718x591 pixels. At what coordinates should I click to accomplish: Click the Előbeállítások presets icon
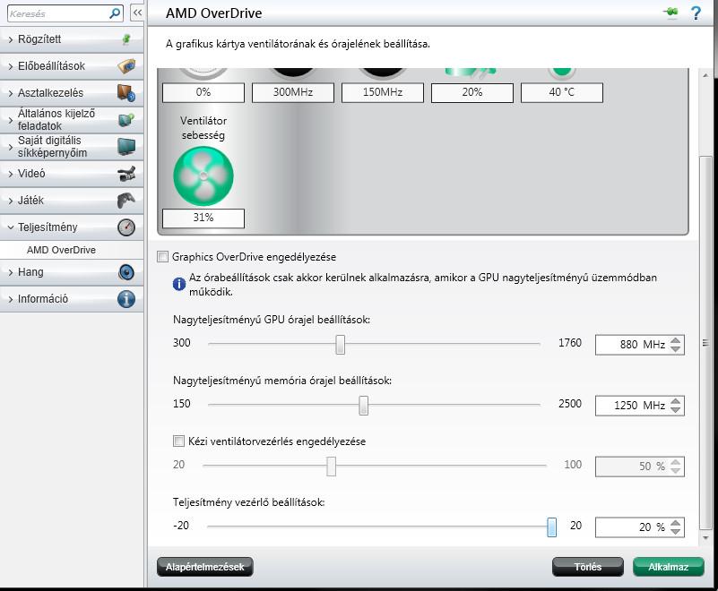[x=126, y=66]
